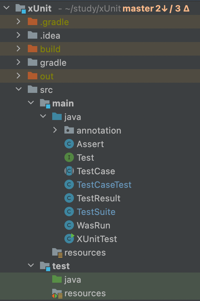This screenshot has height=301, width=200.
Task: Click the excluded .gradle folder icon
Action: point(33,22)
